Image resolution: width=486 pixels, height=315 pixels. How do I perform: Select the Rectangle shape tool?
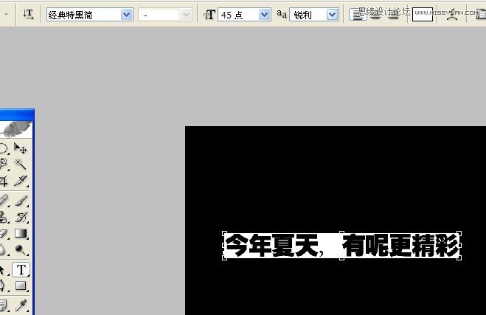pyautogui.click(x=21, y=286)
